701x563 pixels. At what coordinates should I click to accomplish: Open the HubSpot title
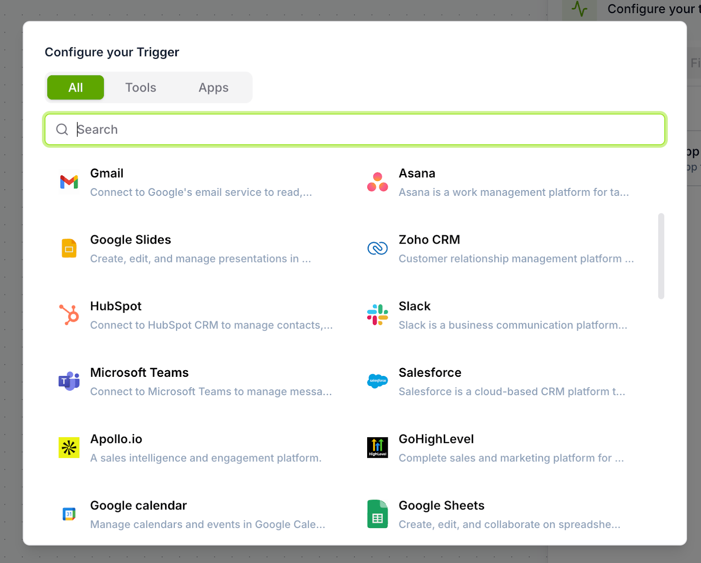(116, 306)
